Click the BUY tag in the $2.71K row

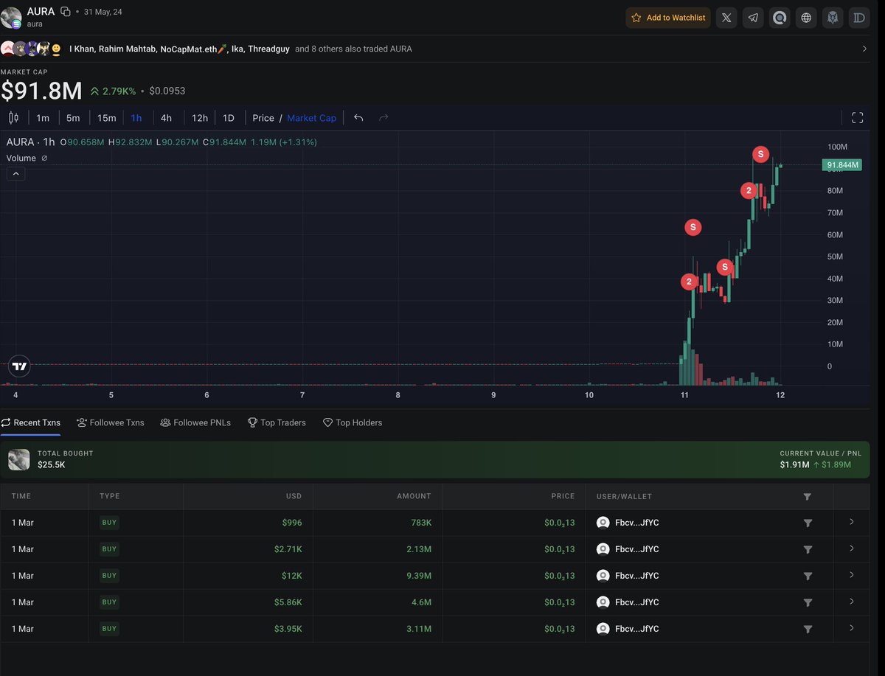pos(109,549)
